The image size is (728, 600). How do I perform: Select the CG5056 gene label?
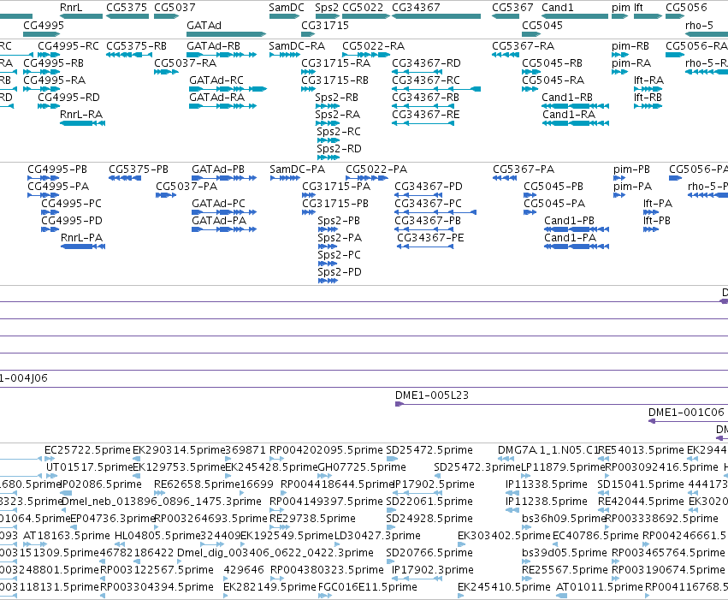[686, 8]
